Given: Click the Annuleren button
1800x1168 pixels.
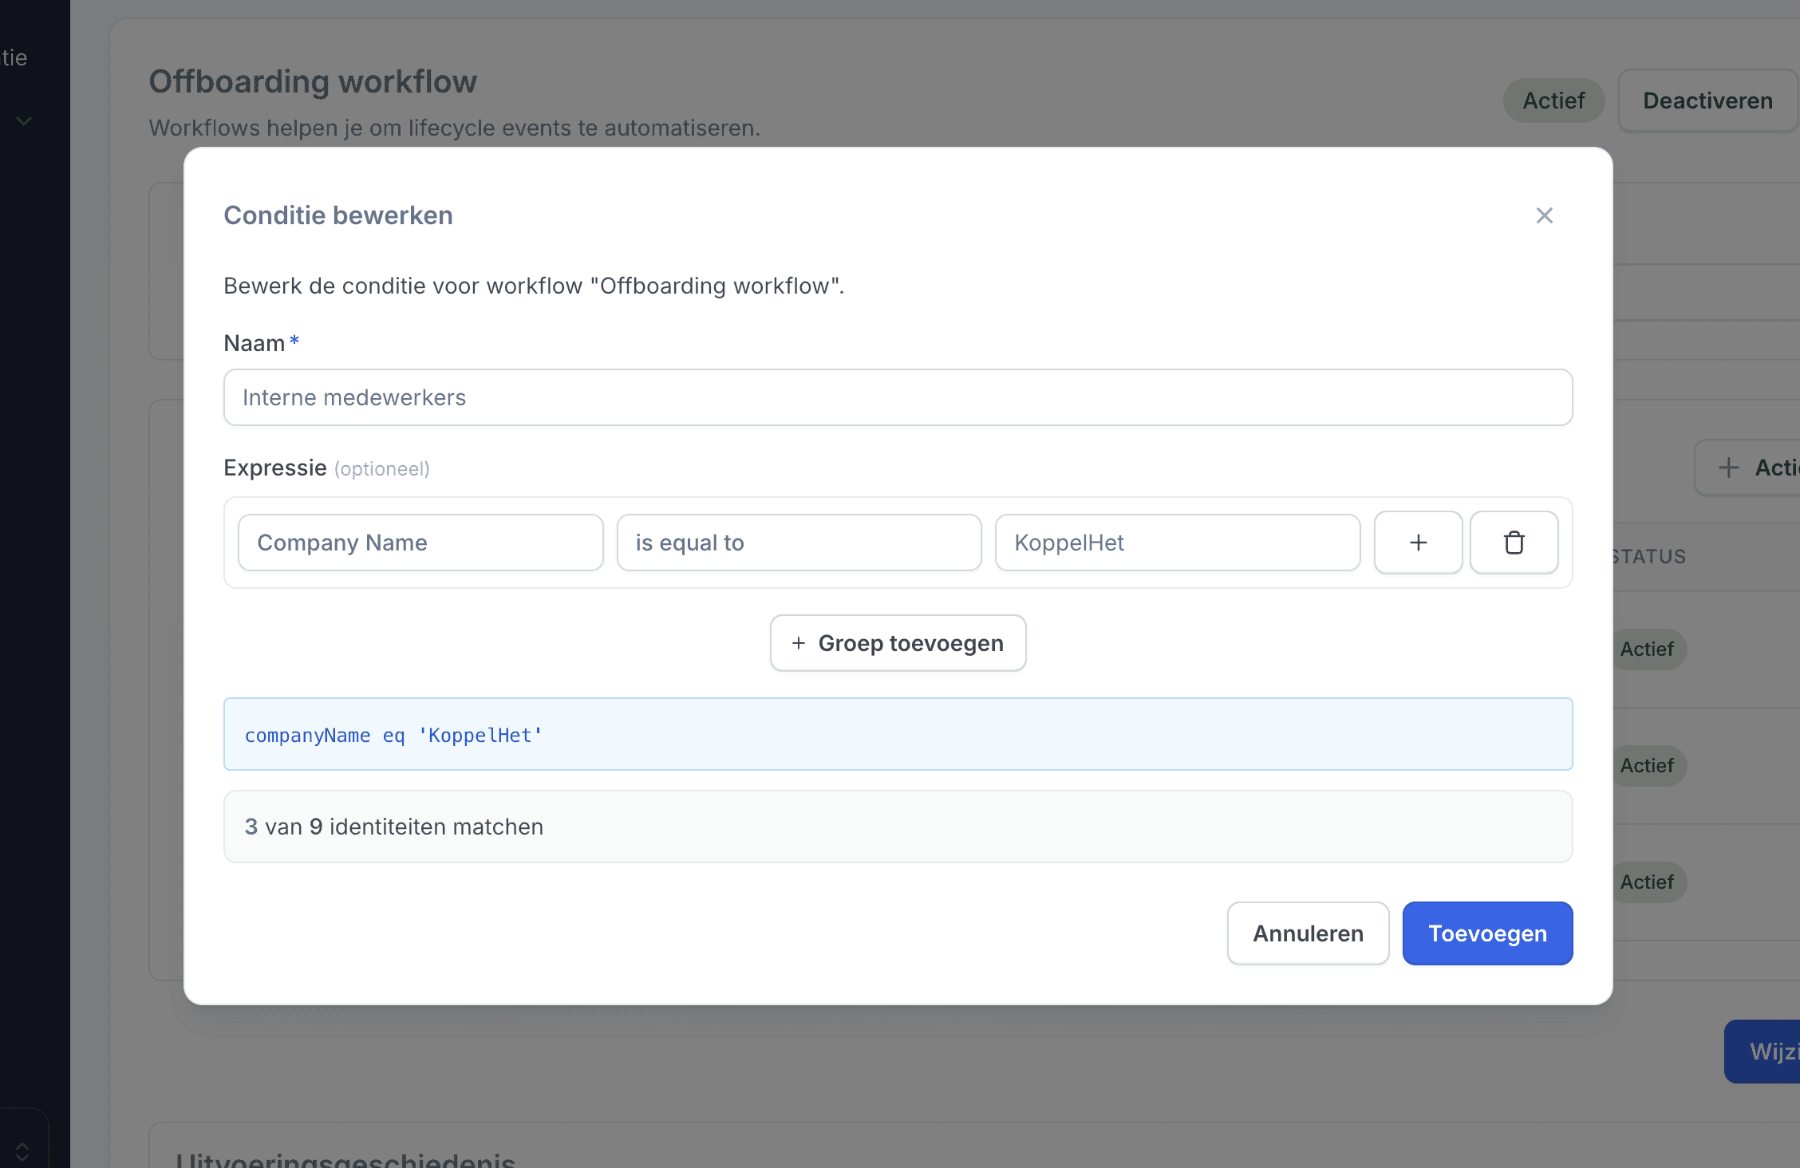Looking at the screenshot, I should coord(1308,933).
